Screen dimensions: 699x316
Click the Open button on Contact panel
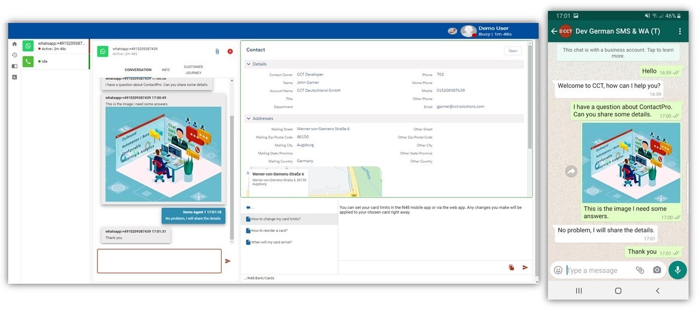click(x=513, y=51)
